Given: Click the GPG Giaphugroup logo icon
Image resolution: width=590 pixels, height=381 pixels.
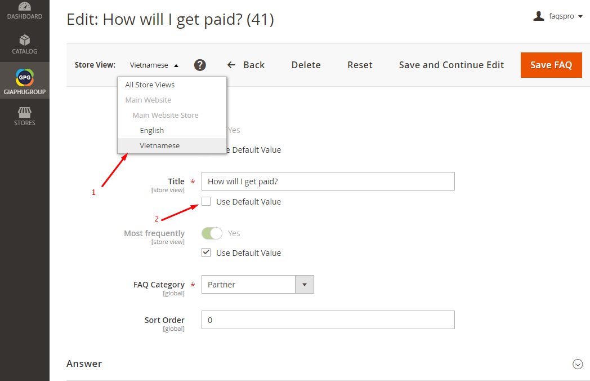Looking at the screenshot, I should (x=24, y=78).
